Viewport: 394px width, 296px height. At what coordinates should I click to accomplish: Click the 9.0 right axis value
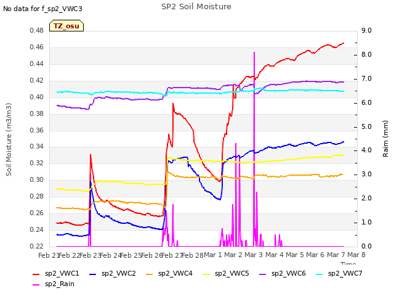(366, 31)
